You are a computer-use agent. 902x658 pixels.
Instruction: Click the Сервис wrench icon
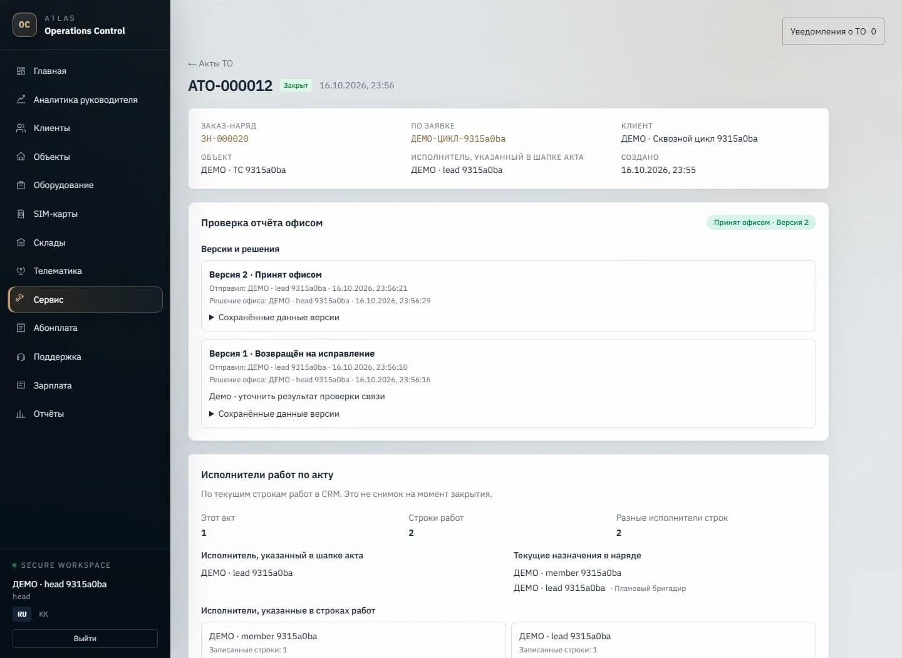click(20, 298)
